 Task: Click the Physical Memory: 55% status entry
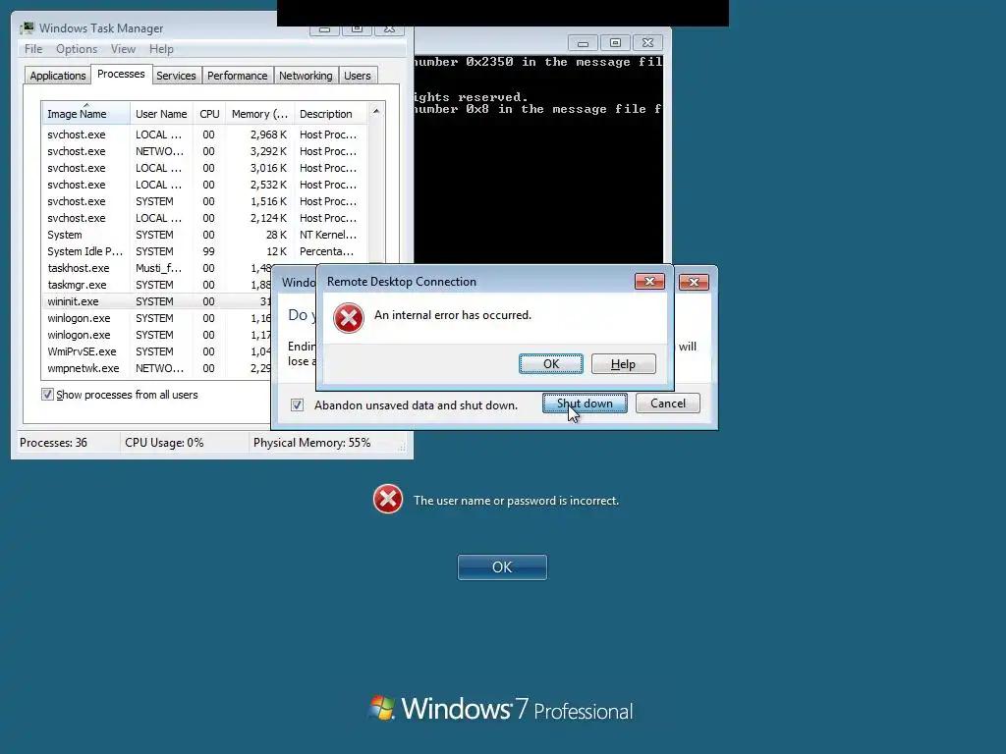coord(311,443)
